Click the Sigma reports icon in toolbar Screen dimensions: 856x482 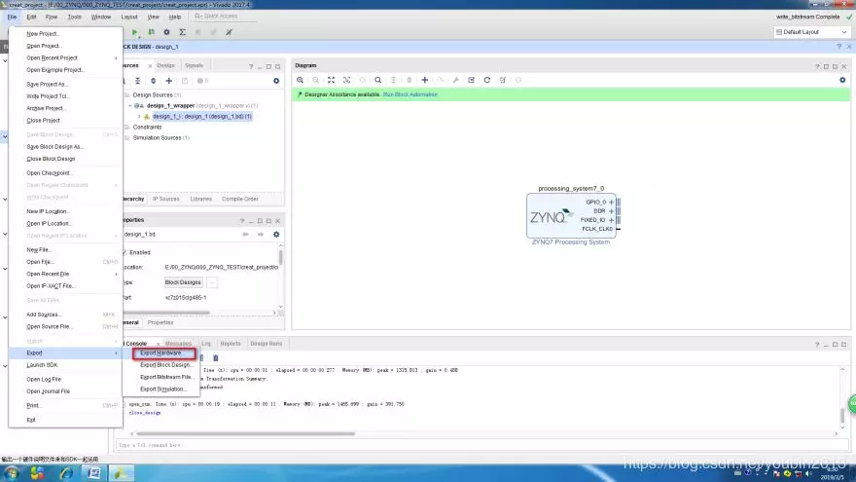182,32
